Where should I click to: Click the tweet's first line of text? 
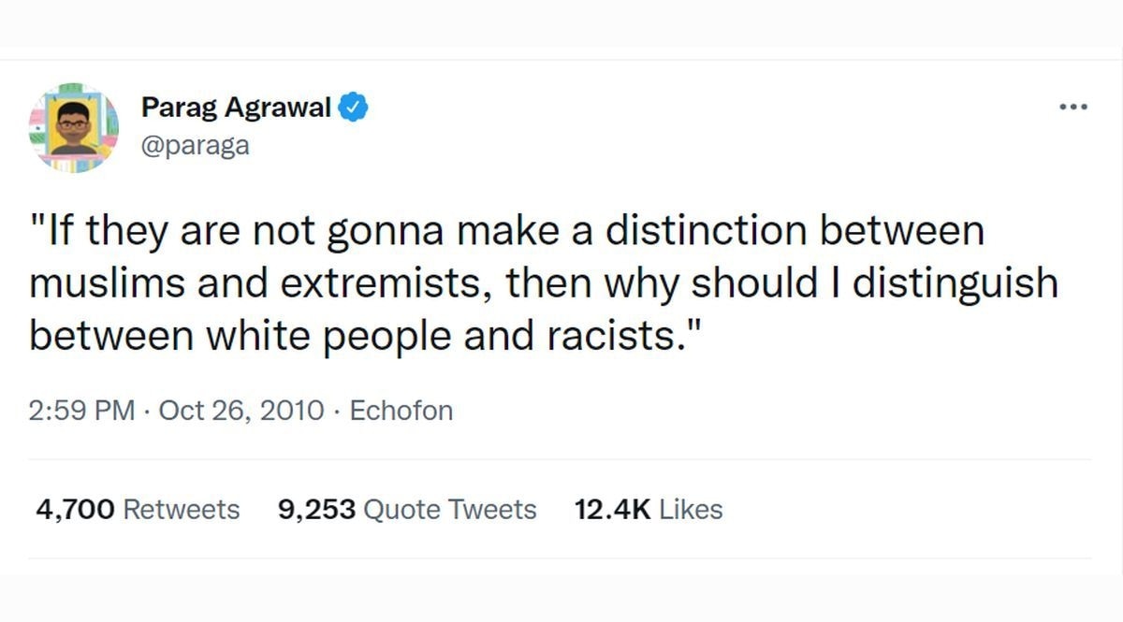[506, 231]
